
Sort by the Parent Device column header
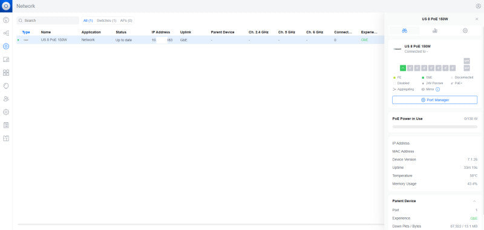coord(223,32)
